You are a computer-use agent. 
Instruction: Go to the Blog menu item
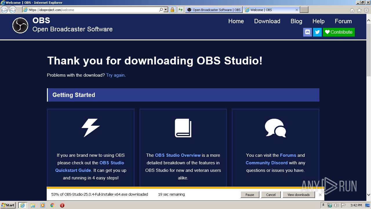pos(296,21)
